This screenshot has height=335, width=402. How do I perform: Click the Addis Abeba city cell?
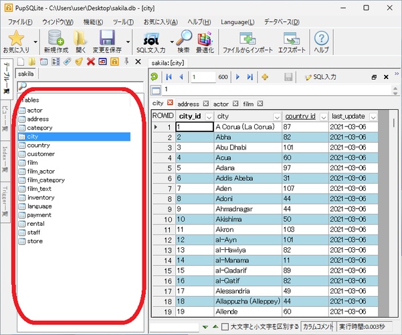click(247, 178)
